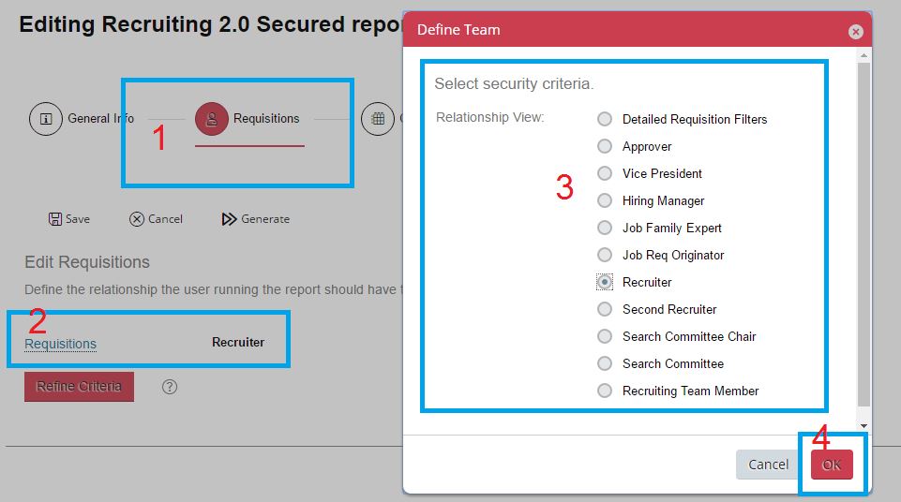Open the underlined Requisitions link
The height and width of the screenshot is (502, 901).
60,343
